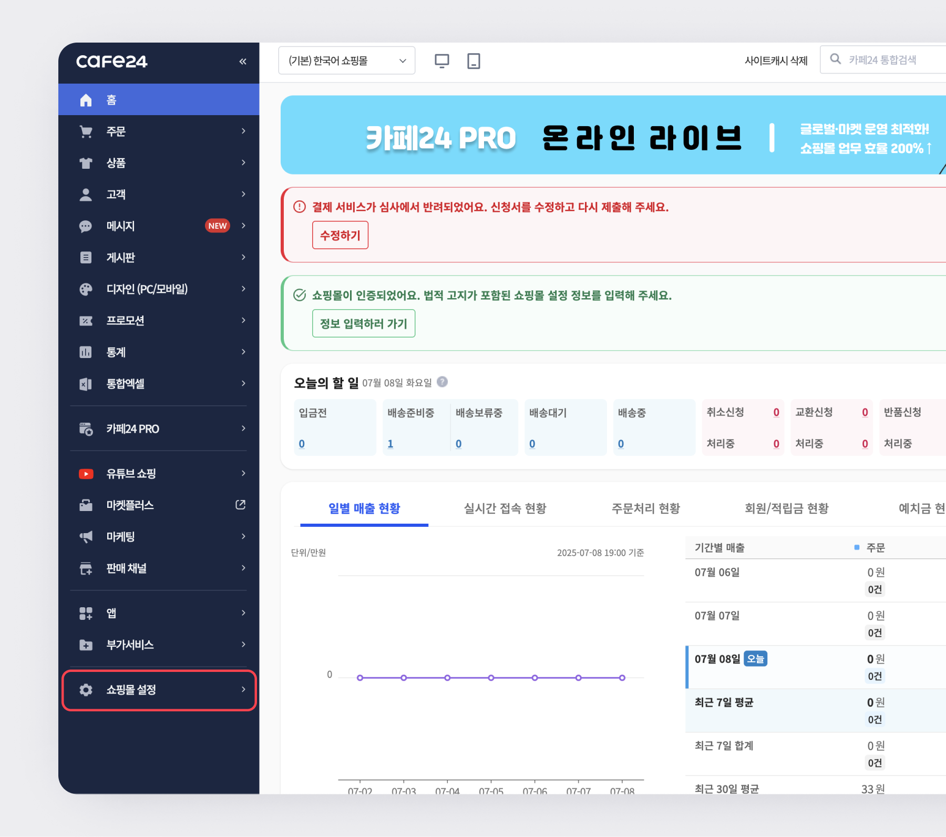946x837 pixels.
Task: Expand the 카페24 PRO menu chevron
Action: [243, 428]
